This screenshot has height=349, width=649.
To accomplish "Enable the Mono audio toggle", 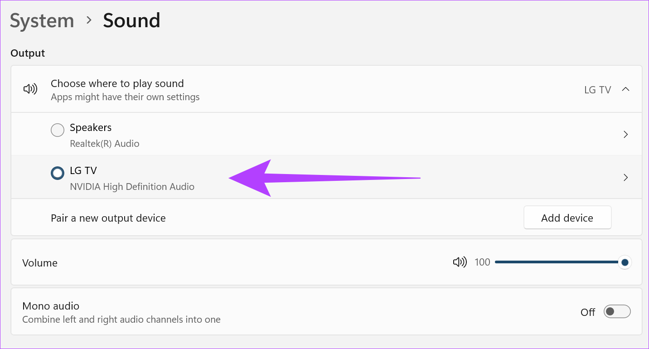I will [x=617, y=311].
